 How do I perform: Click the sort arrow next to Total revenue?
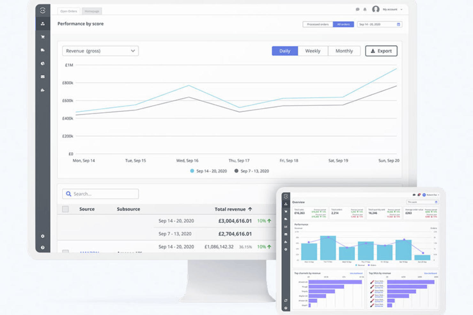[x=250, y=209]
